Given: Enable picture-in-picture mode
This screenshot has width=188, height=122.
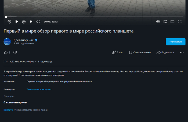Looking at the screenshot, I should click(165, 21).
